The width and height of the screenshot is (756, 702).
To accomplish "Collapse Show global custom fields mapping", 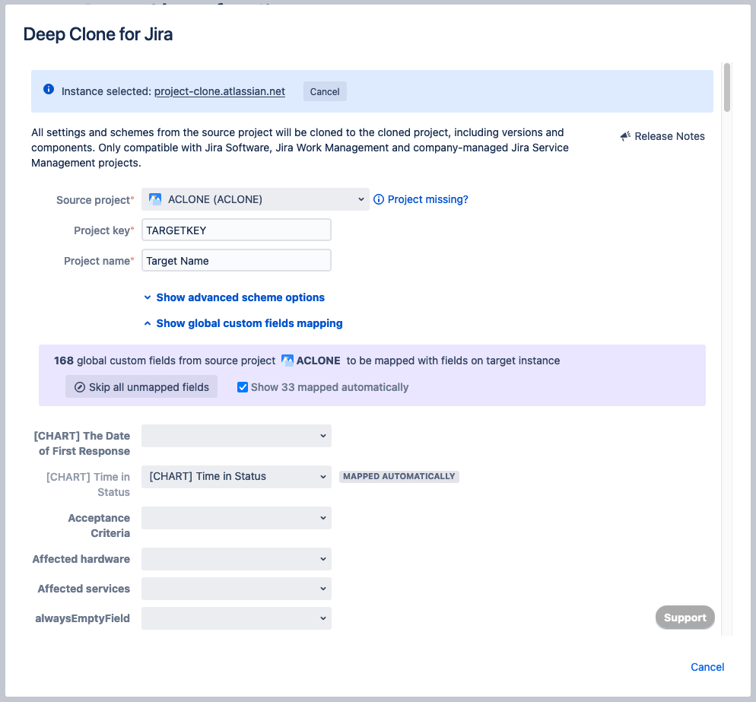I will tap(249, 322).
